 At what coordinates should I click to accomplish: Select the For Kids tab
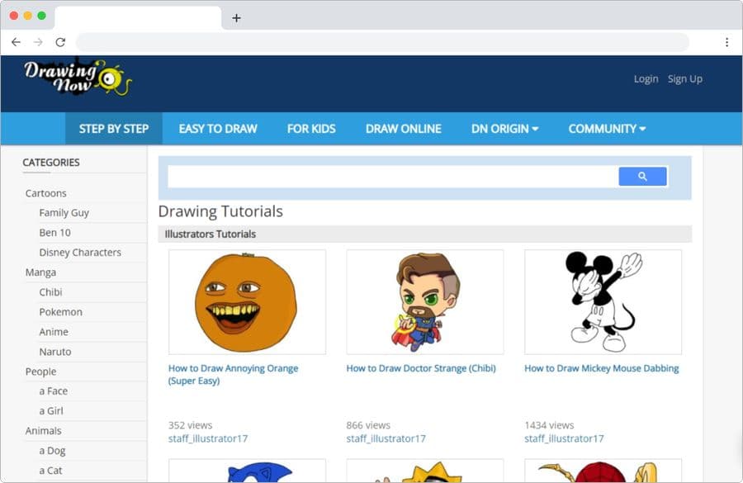(x=311, y=129)
